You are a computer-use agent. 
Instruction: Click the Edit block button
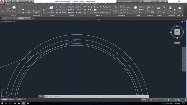141,10
